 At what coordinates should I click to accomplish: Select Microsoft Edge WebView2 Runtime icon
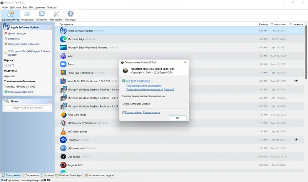click(x=63, y=47)
